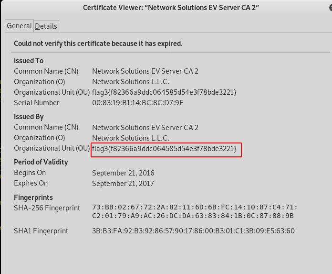
Task: Click Issued To Common Name value
Action: 145,71
